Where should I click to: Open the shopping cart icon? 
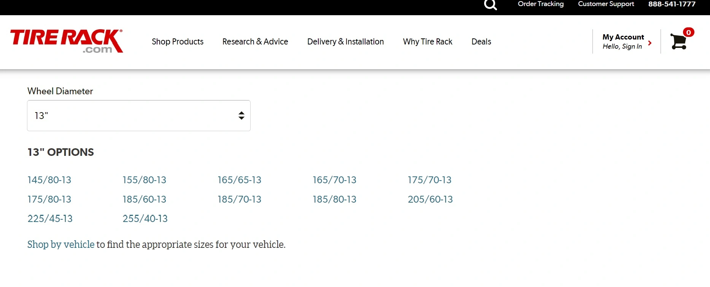pyautogui.click(x=679, y=41)
